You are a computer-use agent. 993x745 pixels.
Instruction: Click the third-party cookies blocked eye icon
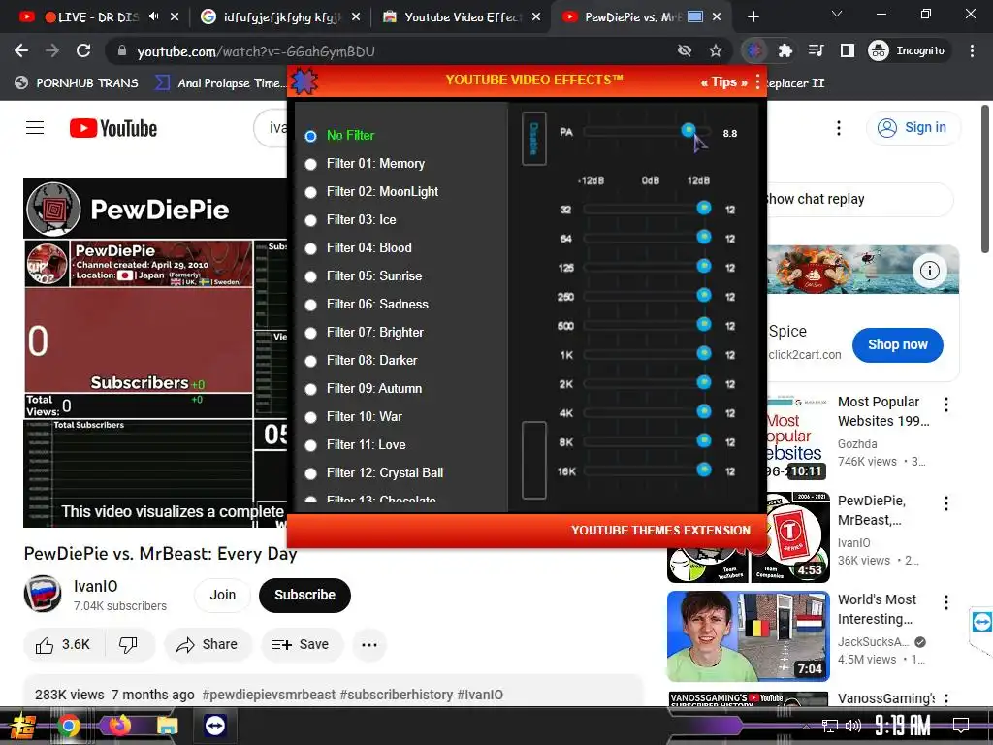tap(685, 50)
